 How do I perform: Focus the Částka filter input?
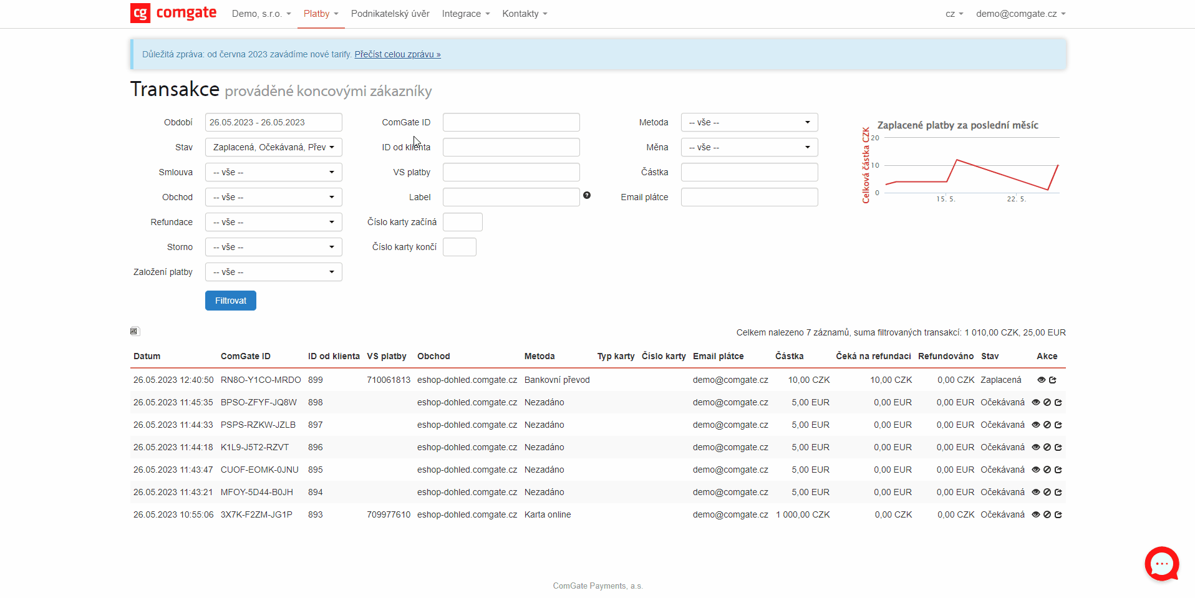(x=750, y=172)
